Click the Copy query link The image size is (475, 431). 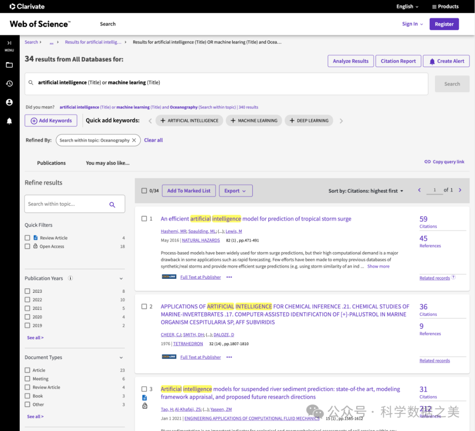444,162
